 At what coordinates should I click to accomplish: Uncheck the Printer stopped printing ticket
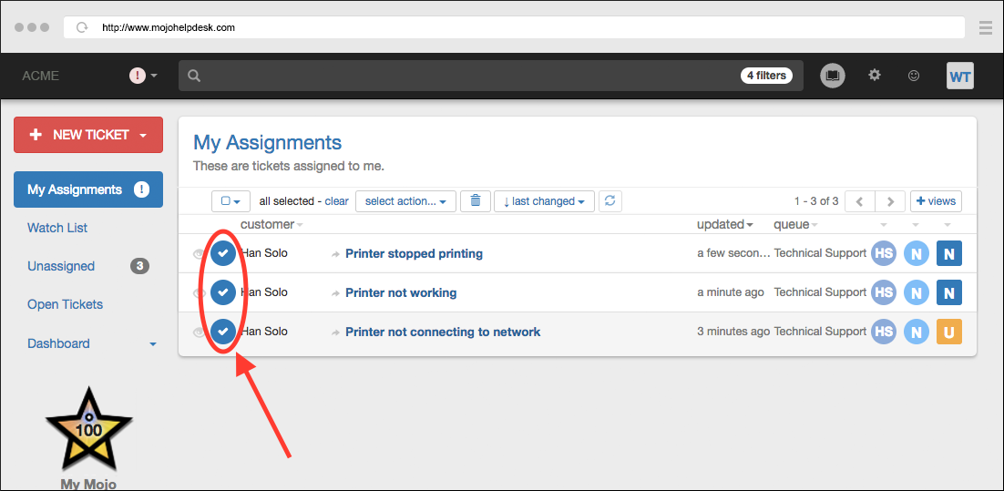pyautogui.click(x=223, y=253)
